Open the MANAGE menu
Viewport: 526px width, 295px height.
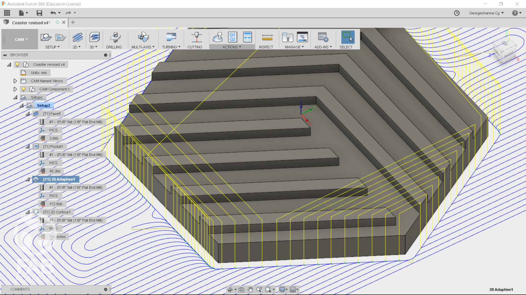point(294,47)
